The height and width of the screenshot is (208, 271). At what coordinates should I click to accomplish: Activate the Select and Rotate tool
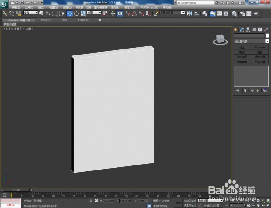tap(77, 13)
